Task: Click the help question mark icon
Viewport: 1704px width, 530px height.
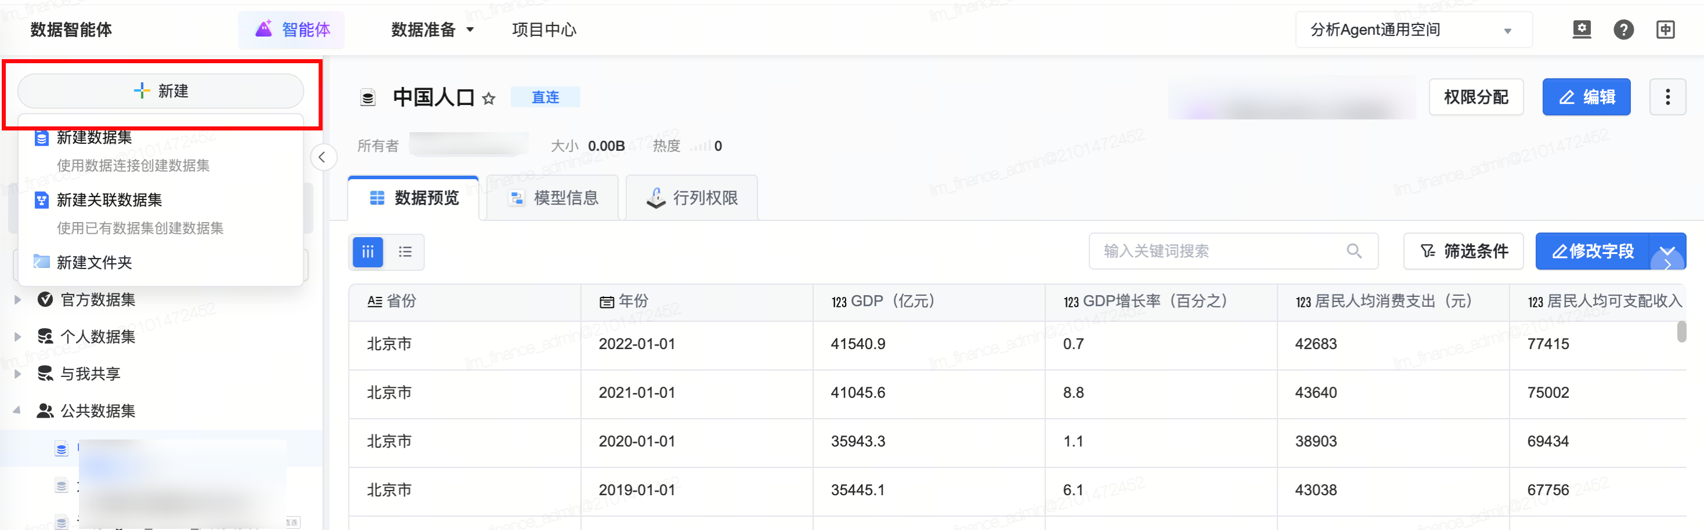Action: click(x=1623, y=30)
